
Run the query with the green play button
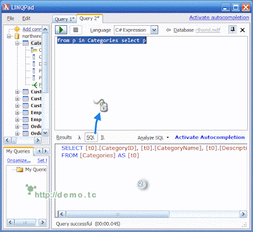click(61, 30)
